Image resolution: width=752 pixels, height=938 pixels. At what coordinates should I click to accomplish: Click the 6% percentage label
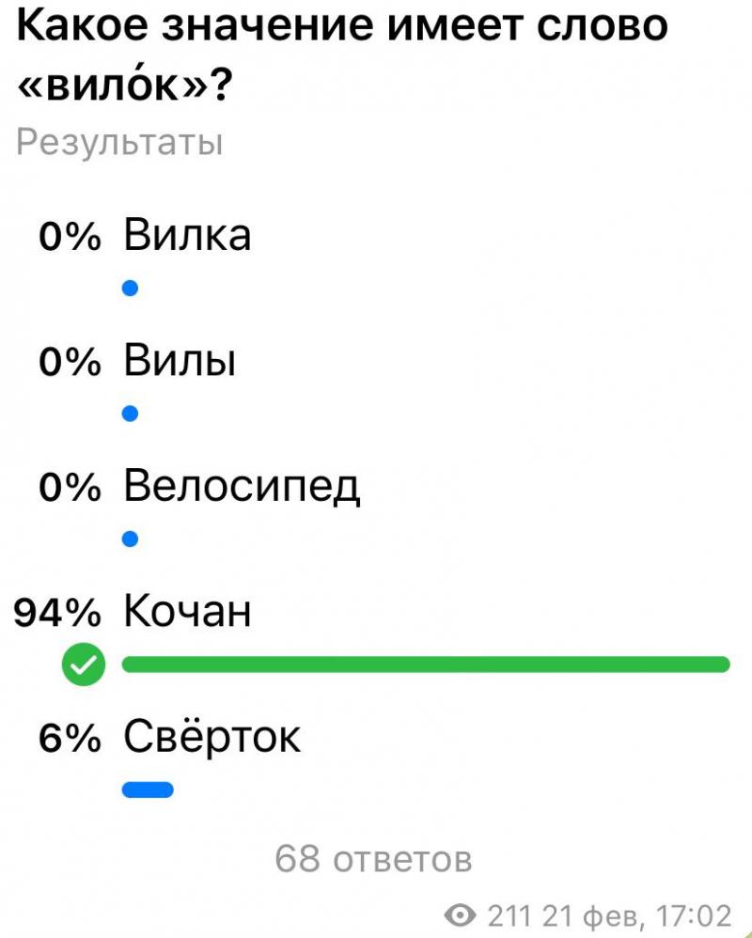pyautogui.click(x=70, y=739)
